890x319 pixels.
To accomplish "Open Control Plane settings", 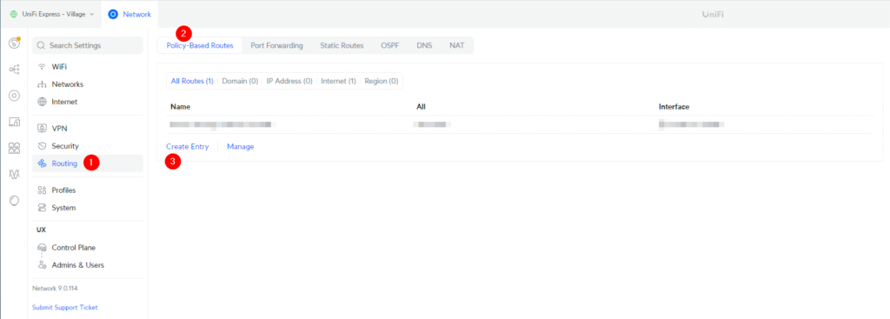I will [x=88, y=248].
